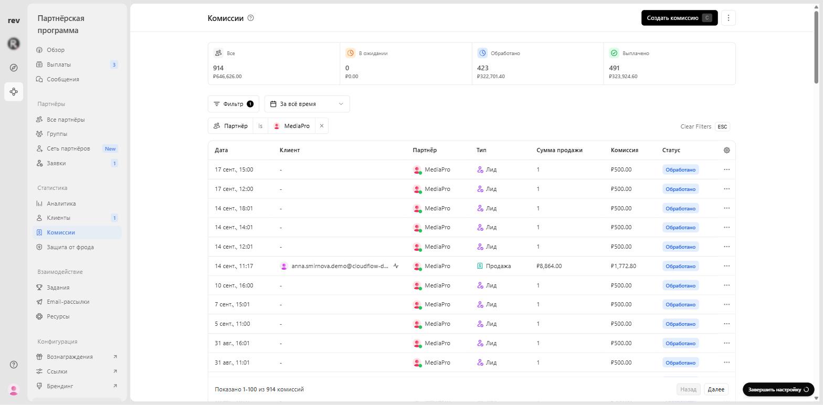Viewport: 823px width, 405px height.
Task: Go to next page with Далее
Action: pyautogui.click(x=716, y=389)
